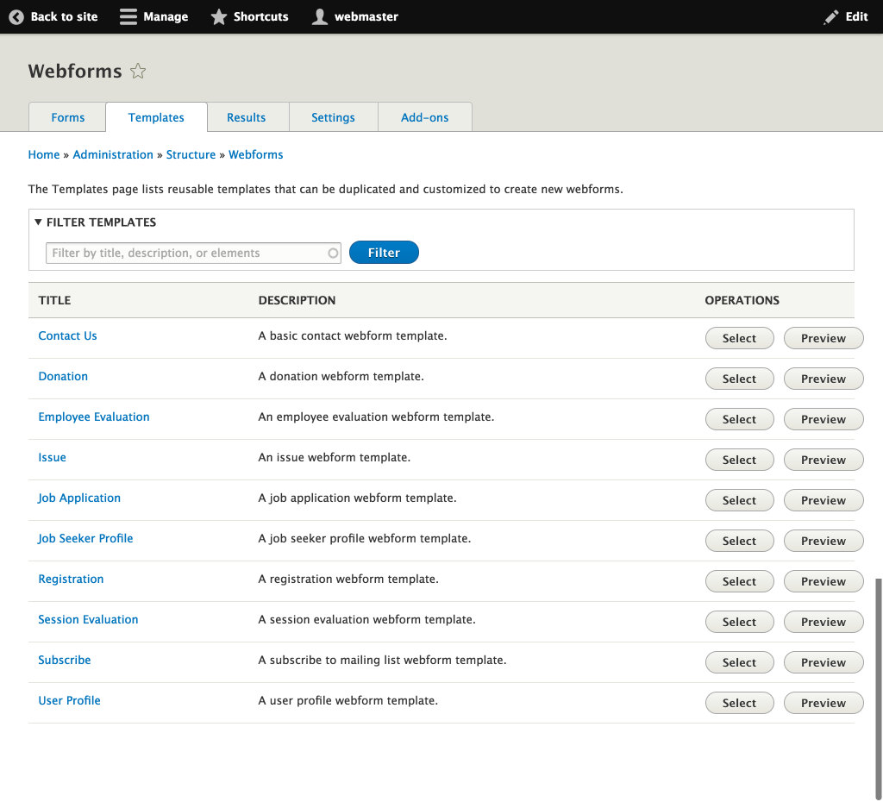Preview the Donation template
883x802 pixels.
tap(824, 379)
